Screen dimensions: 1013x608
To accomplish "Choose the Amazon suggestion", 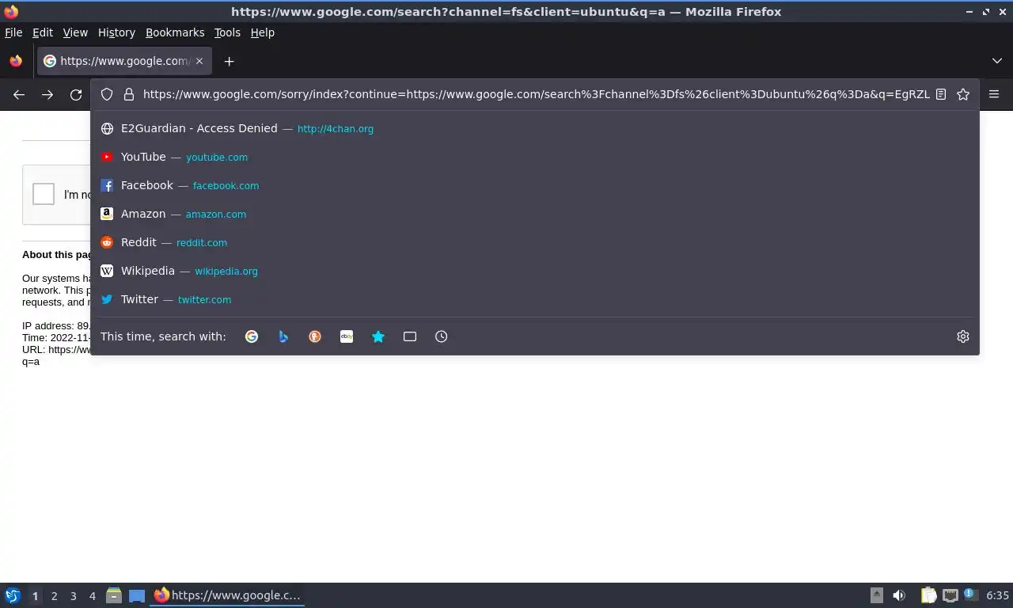I will pos(535,214).
